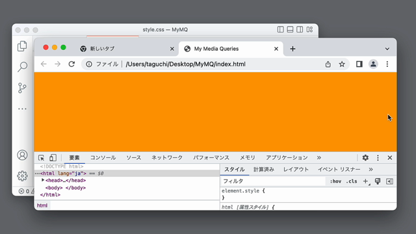Add new style rule plus icon
Viewport: 416px width, 234px height.
click(x=365, y=181)
